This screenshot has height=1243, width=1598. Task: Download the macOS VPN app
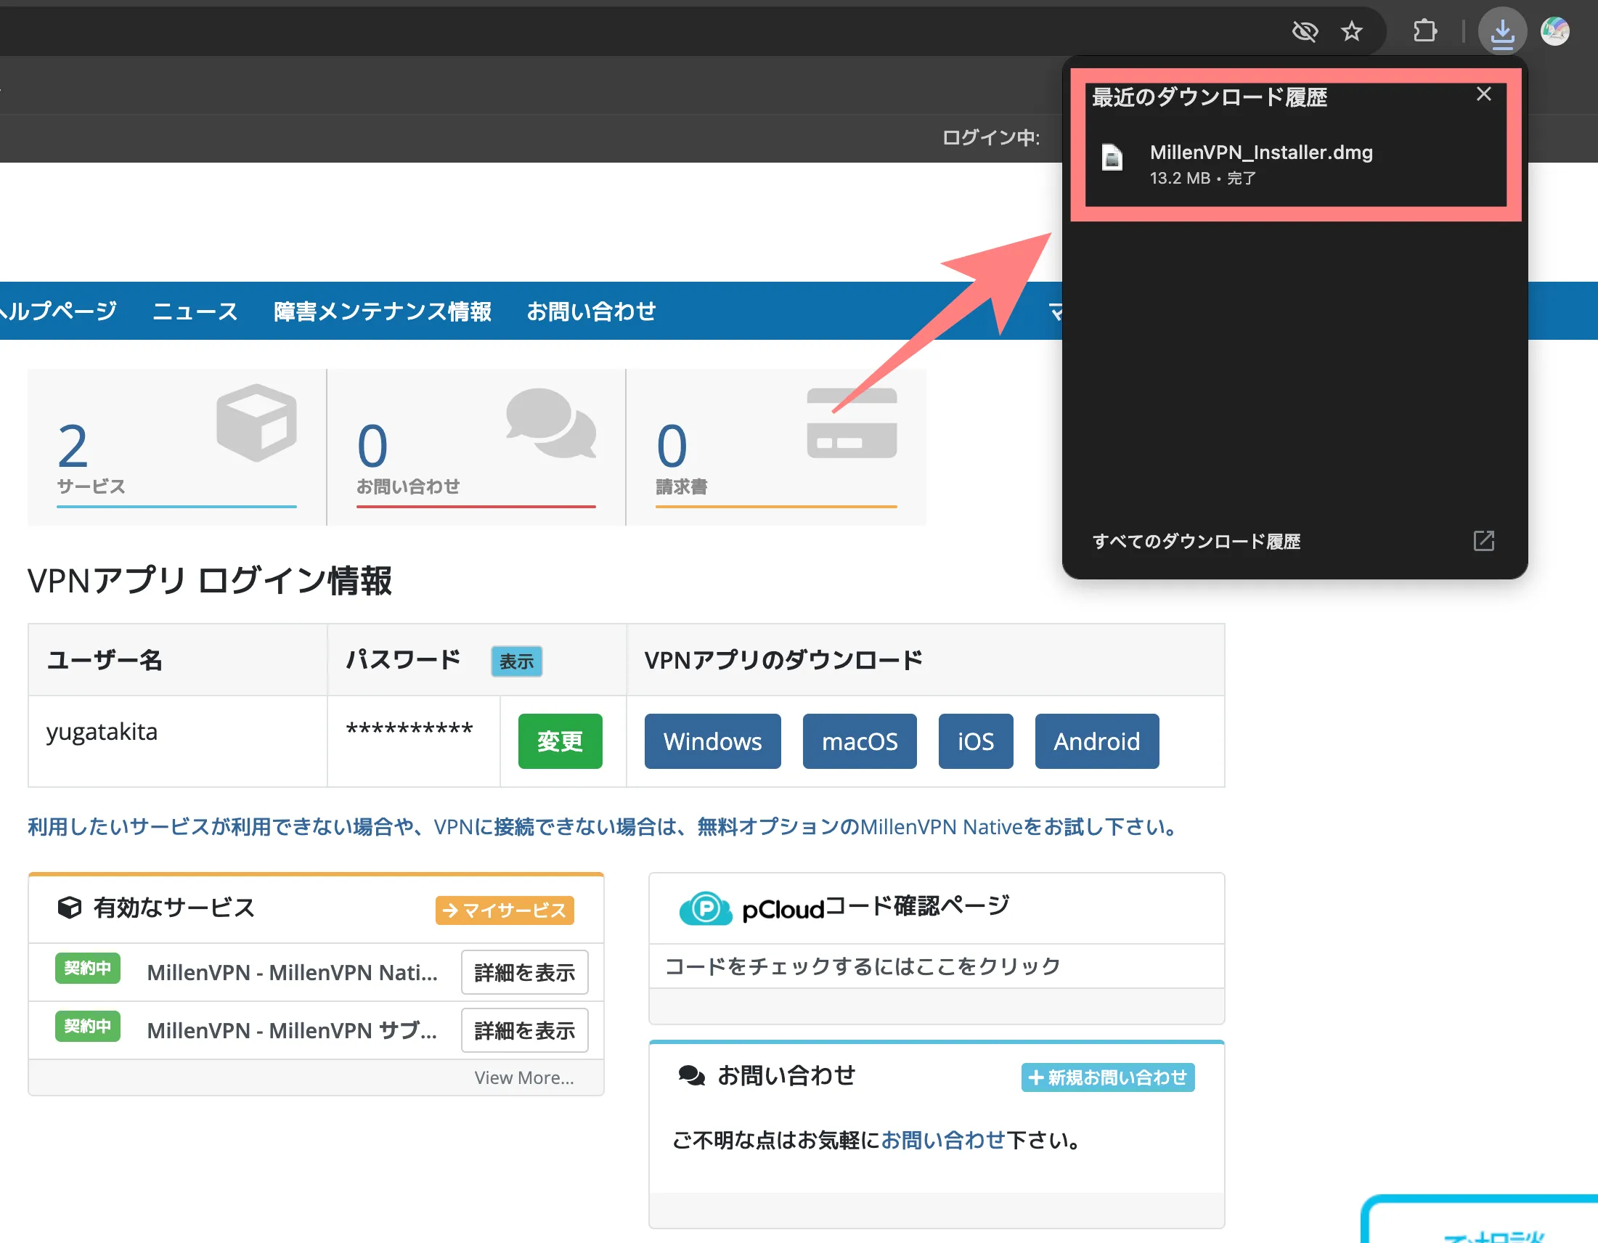pyautogui.click(x=860, y=741)
